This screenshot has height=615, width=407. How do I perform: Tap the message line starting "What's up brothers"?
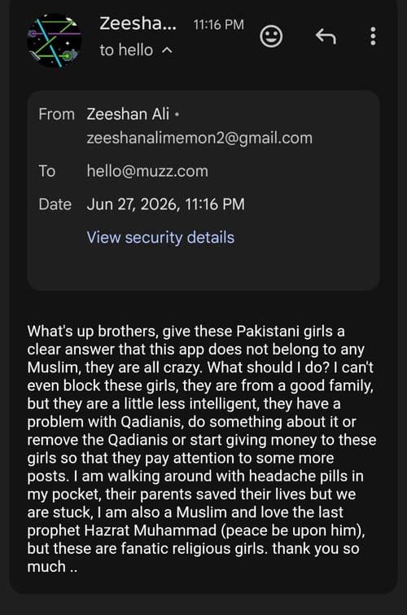pos(186,332)
